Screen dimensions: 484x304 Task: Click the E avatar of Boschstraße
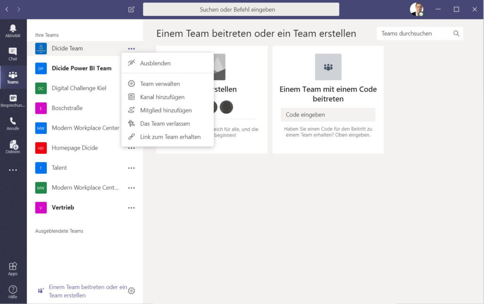pos(41,108)
